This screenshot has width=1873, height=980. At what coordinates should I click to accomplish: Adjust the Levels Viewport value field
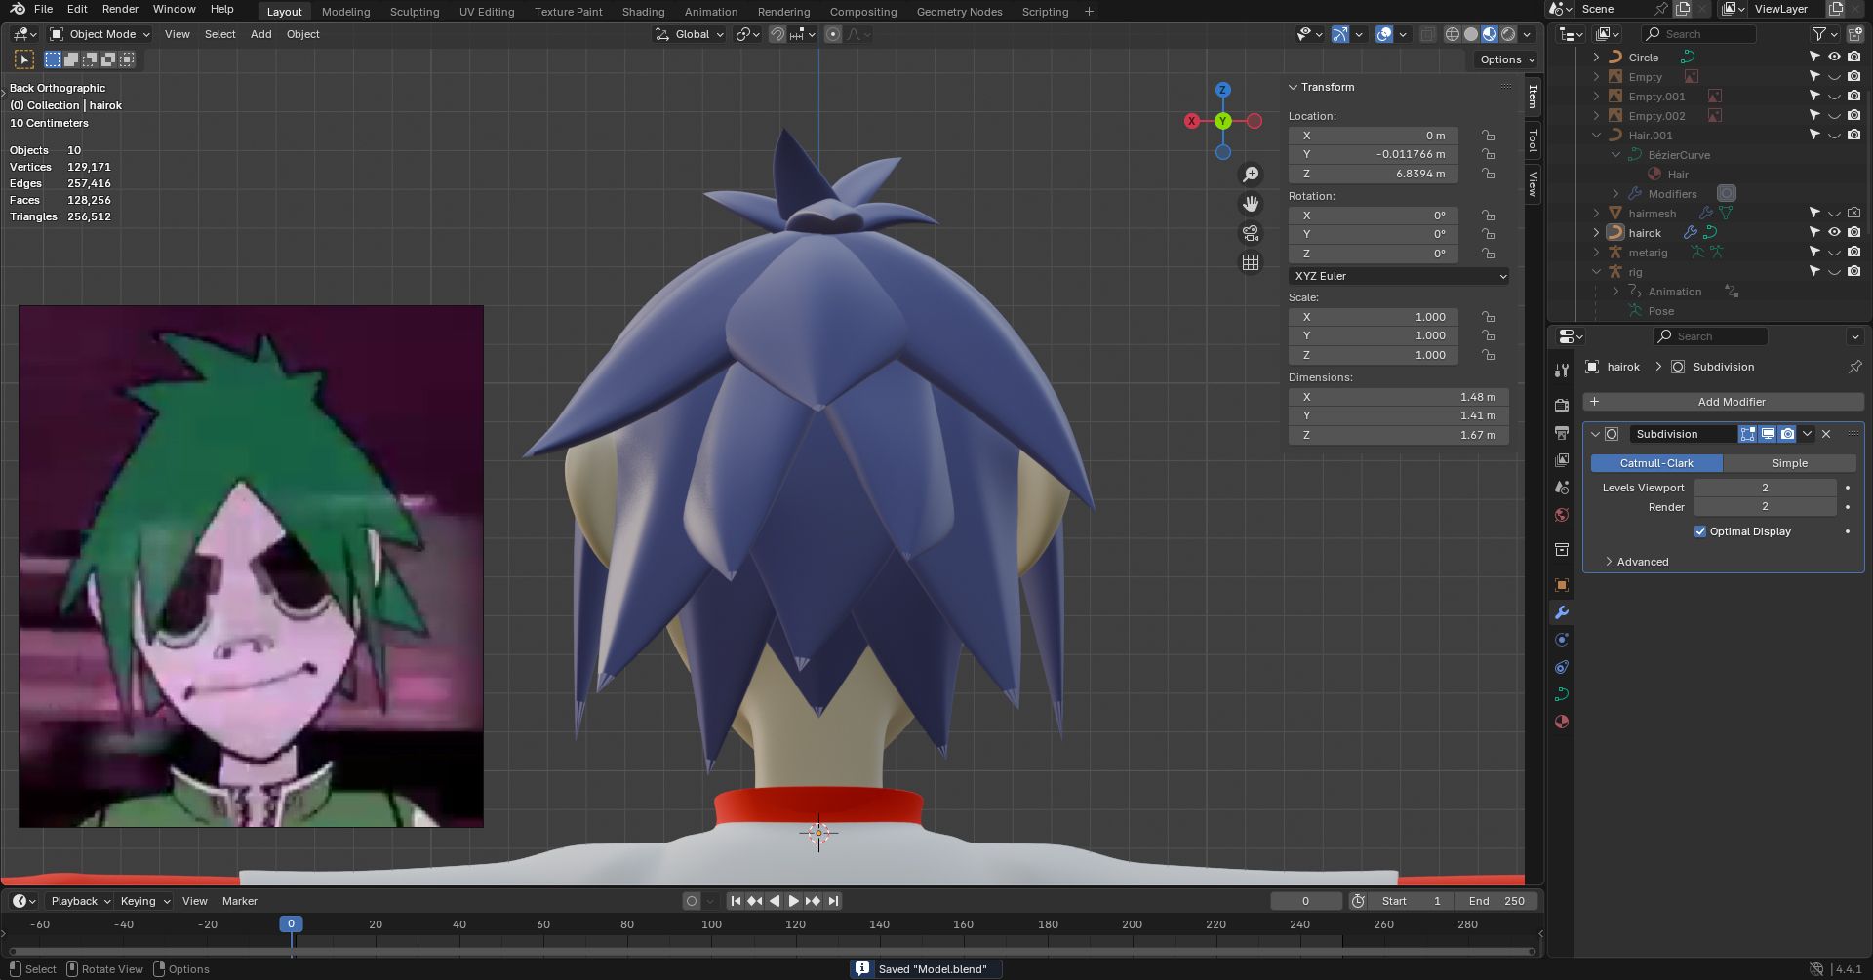pyautogui.click(x=1765, y=488)
